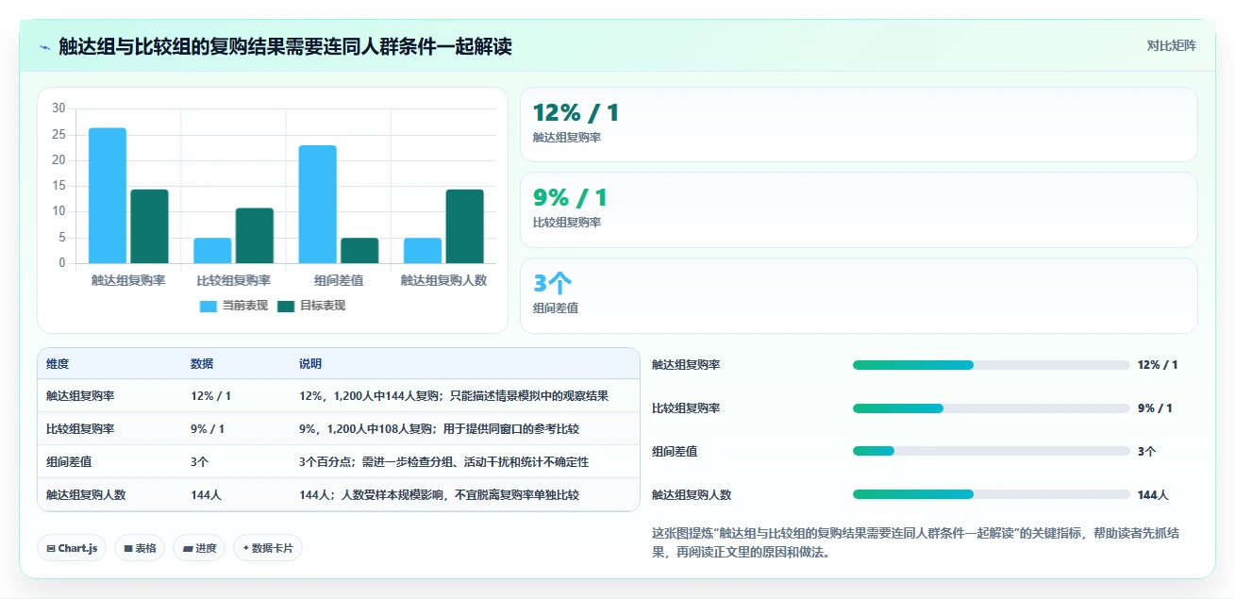Viewport: 1235px width, 599px height.
Task: Open the 12% / 1 触达组复购率 card
Action: (x=859, y=125)
